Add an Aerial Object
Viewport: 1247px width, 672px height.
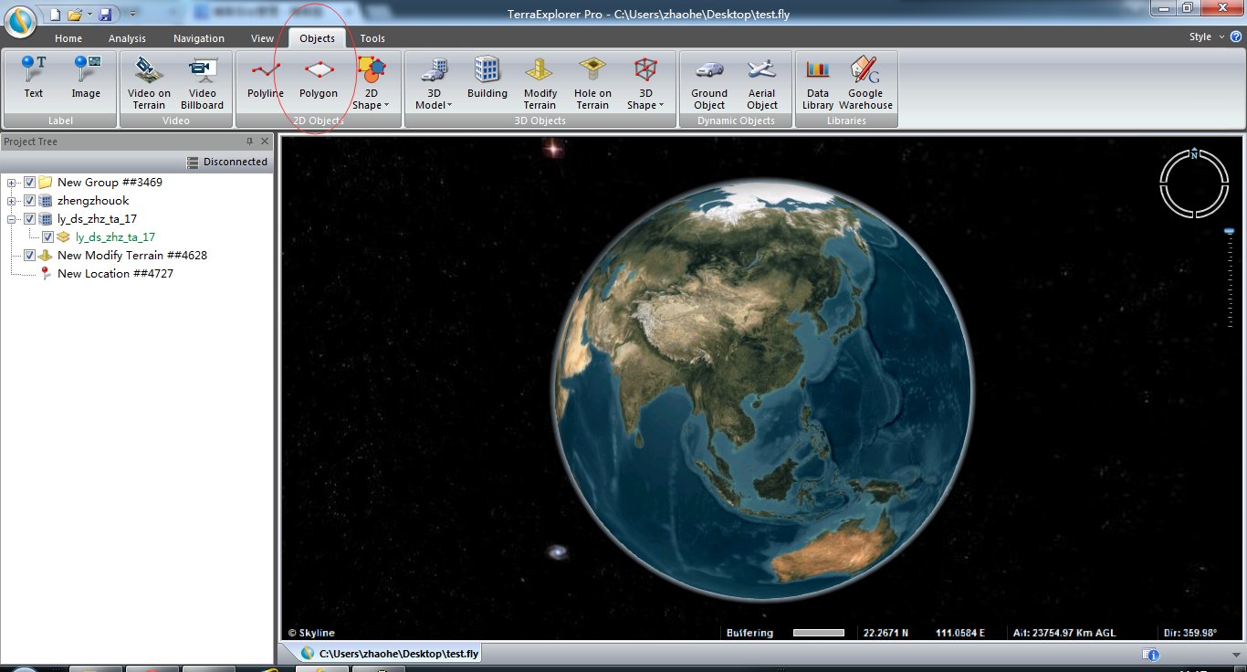click(762, 82)
